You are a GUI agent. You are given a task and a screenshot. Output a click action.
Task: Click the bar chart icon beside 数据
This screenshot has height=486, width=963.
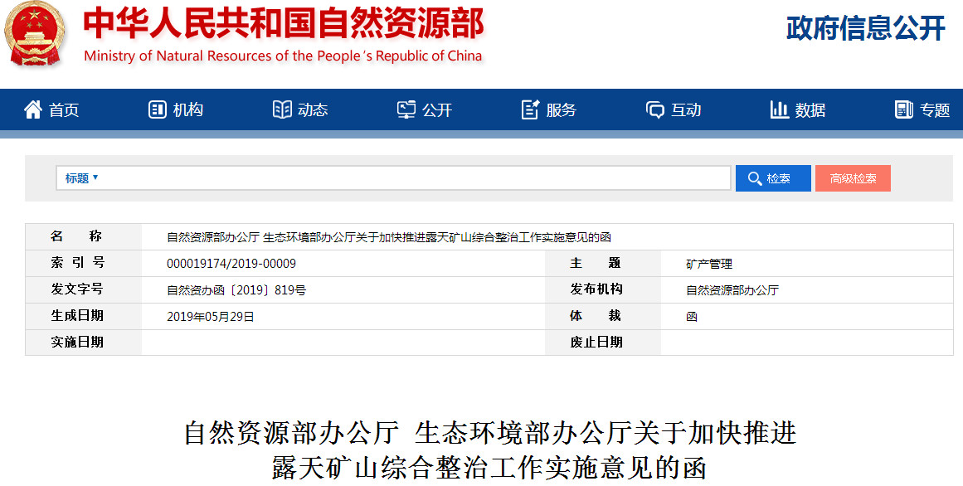coord(779,109)
